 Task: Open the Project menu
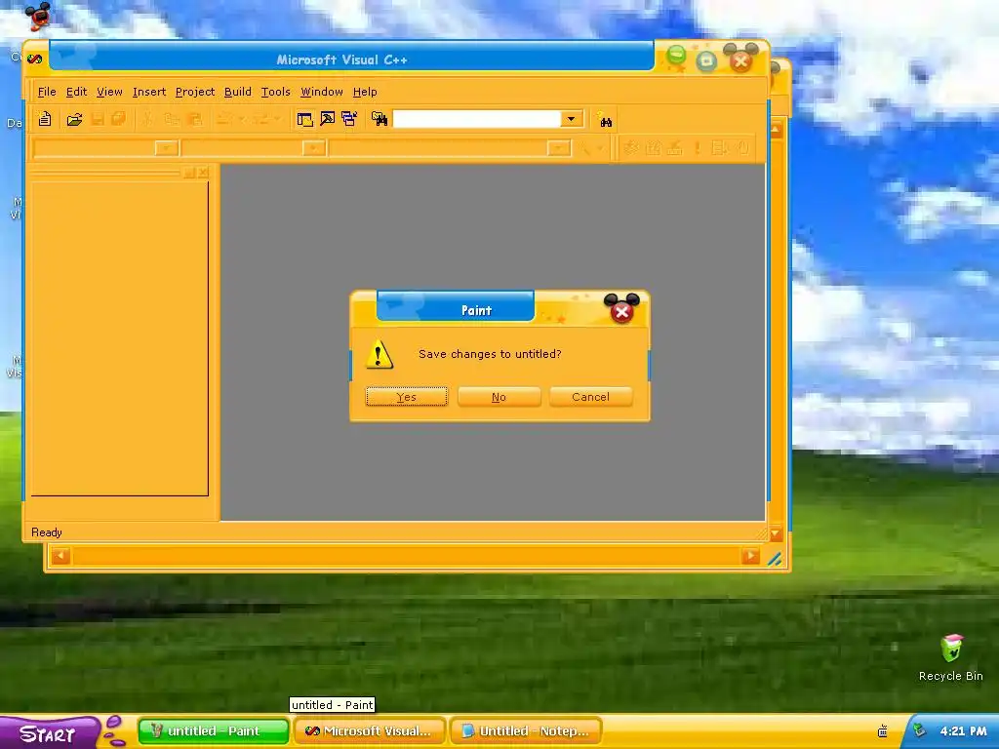pos(195,92)
